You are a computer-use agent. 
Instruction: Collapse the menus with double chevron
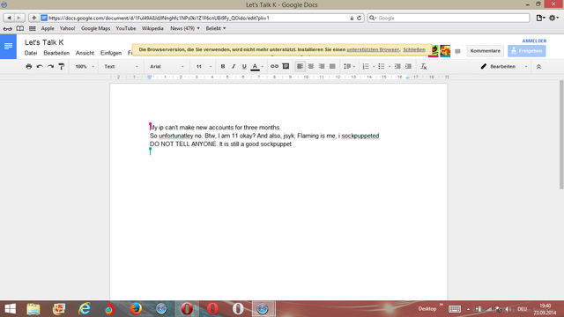(x=538, y=67)
